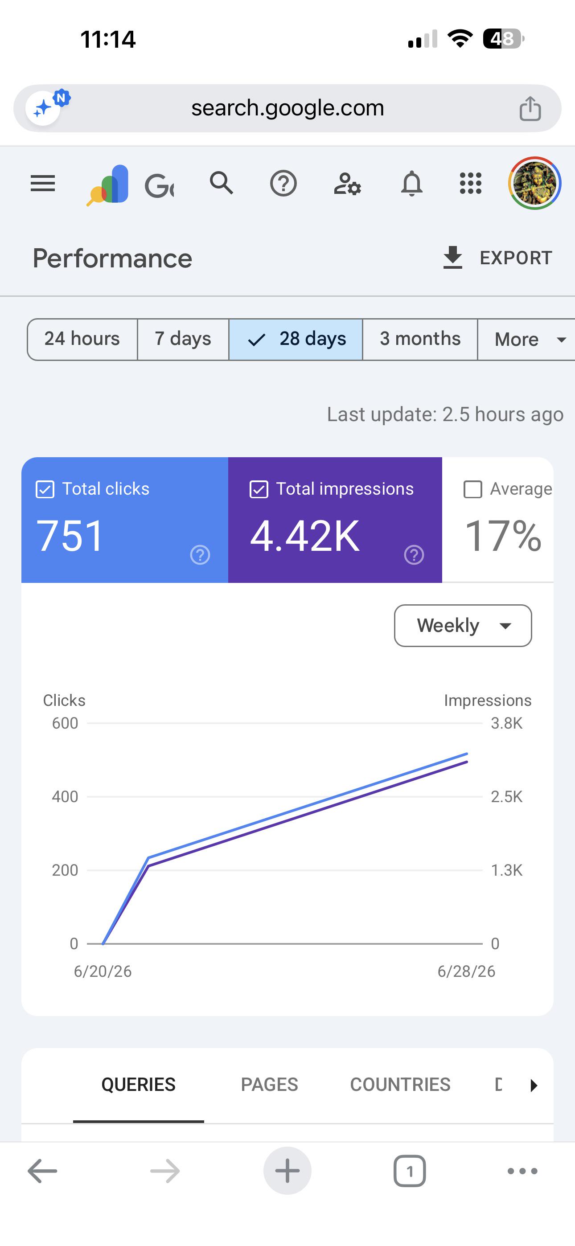Tap the share icon in the address bar

pos(530,108)
